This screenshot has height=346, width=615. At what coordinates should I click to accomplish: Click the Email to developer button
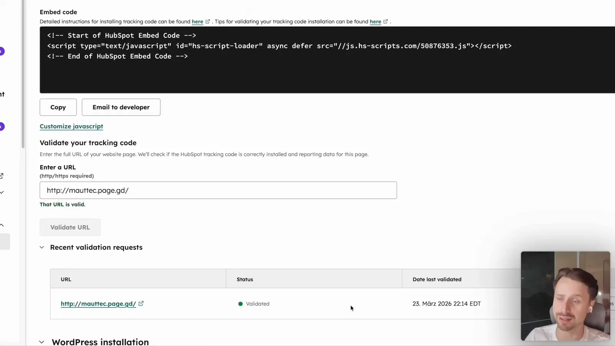121,107
